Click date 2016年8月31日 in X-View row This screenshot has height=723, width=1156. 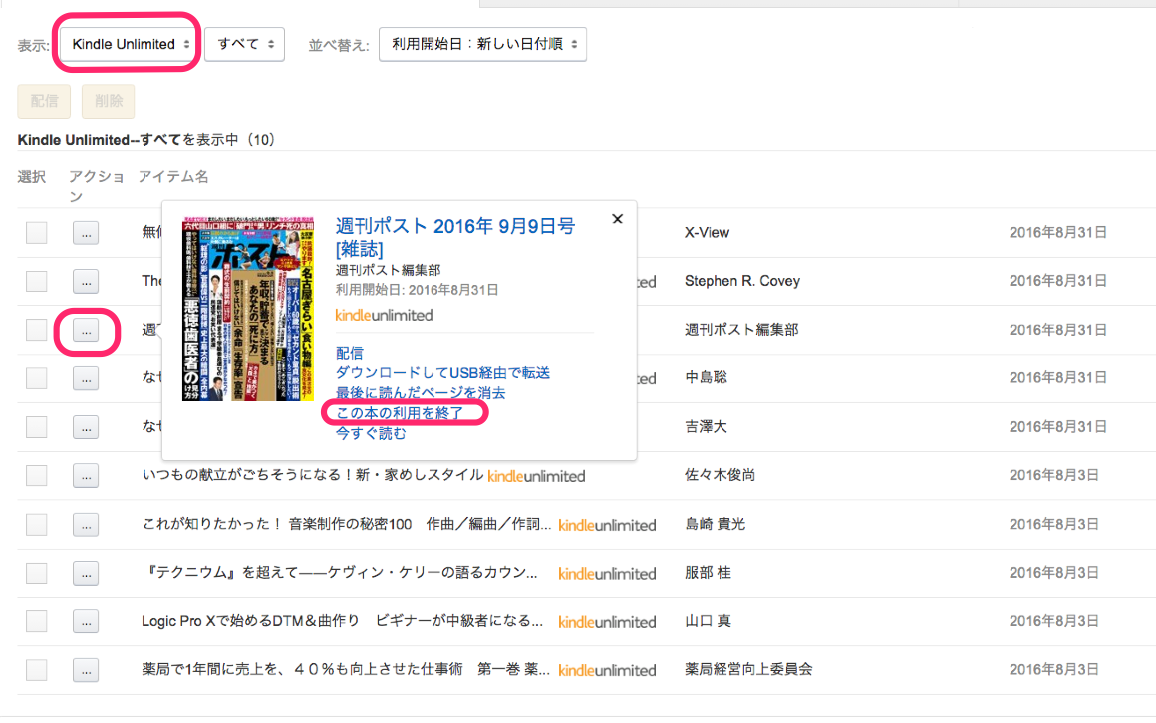point(1058,233)
